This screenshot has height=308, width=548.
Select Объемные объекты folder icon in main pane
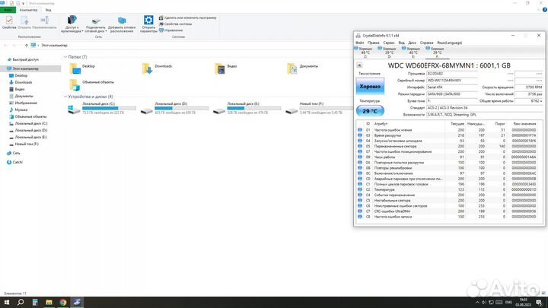click(x=75, y=84)
